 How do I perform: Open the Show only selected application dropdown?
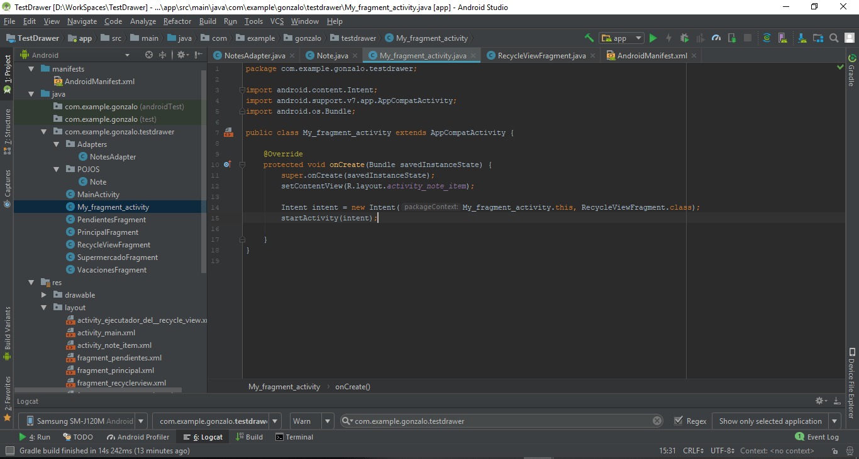click(x=777, y=421)
